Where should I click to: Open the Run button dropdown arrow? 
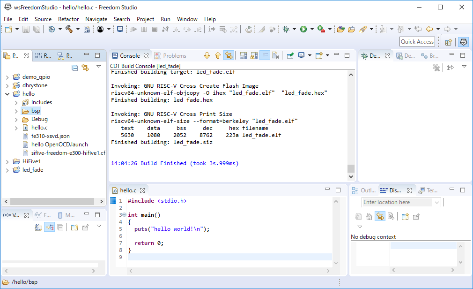[x=312, y=30]
